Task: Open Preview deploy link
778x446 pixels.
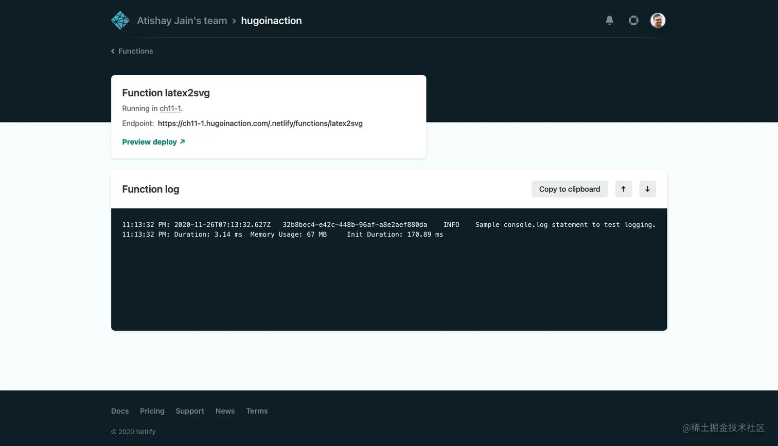Action: 153,142
